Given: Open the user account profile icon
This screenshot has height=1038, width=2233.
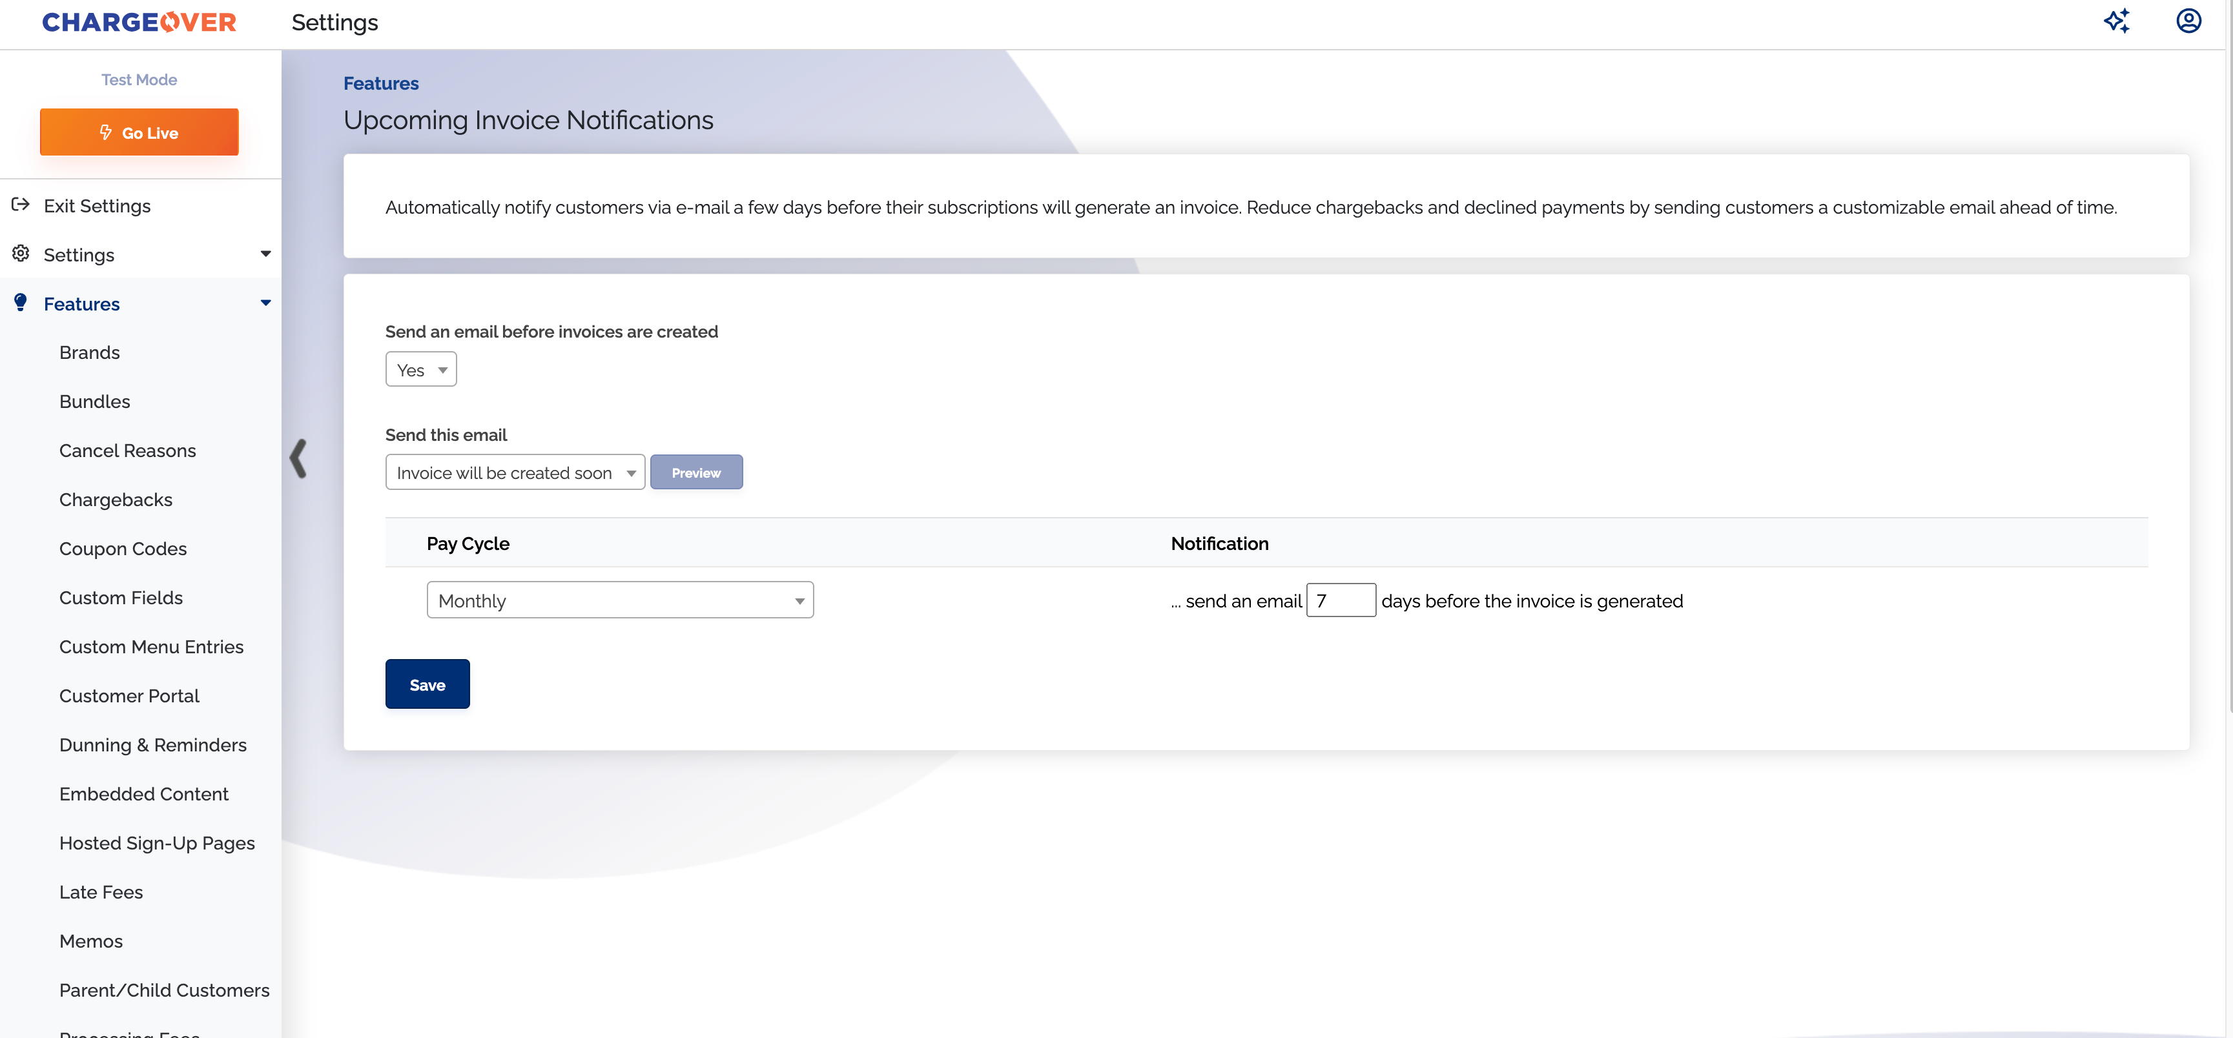Looking at the screenshot, I should (x=2188, y=21).
